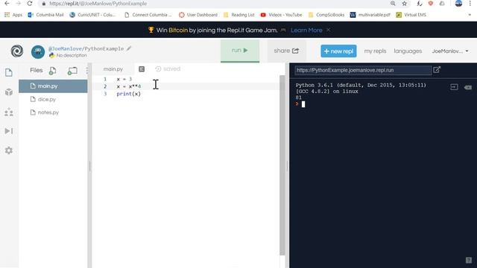Dismiss the Game Jam banner
Screen dimensions: 477x268
tap(328, 30)
